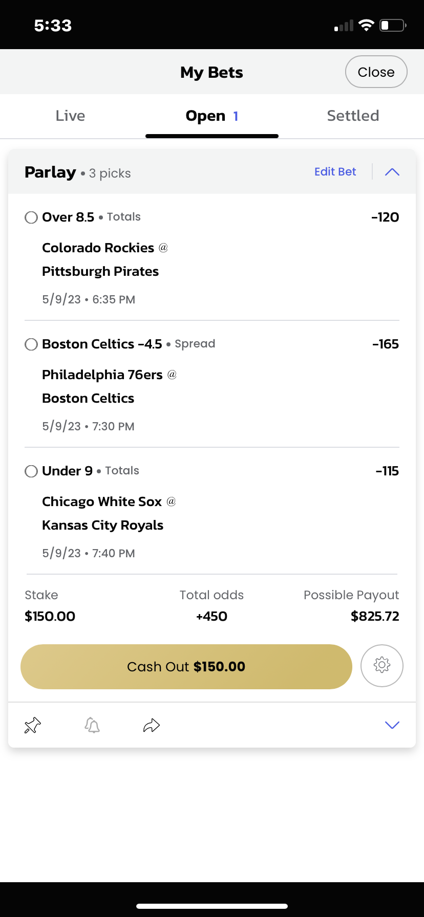Open the Edit Bet link
The image size is (424, 917).
pos(335,171)
